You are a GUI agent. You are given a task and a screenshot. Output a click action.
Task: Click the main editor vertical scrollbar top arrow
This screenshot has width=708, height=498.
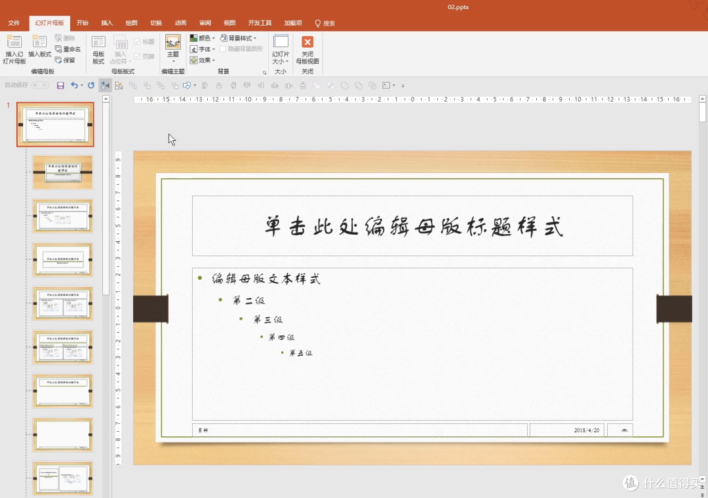pos(702,98)
